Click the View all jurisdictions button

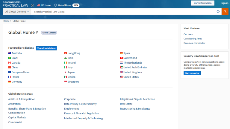click(x=46, y=48)
